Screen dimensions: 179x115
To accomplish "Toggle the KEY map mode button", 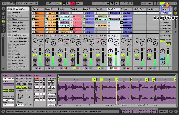I will pyautogui.click(x=144, y=3).
